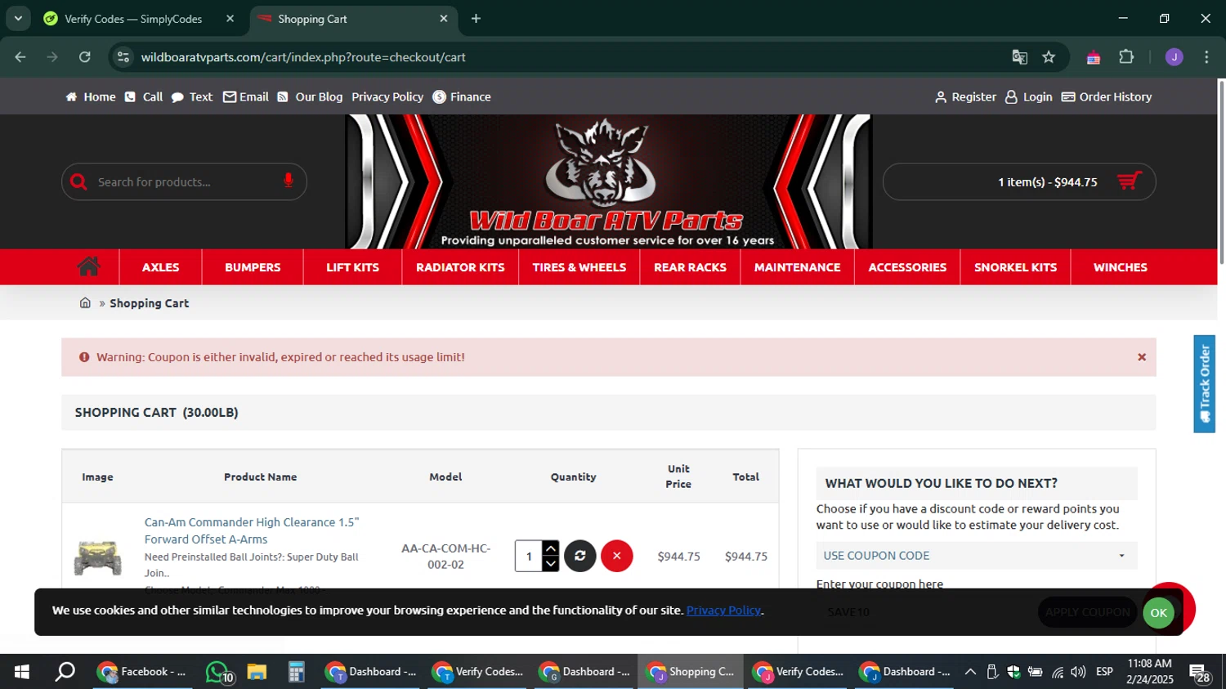Click the refresh quantity update button
Image resolution: width=1226 pixels, height=689 pixels.
[579, 556]
